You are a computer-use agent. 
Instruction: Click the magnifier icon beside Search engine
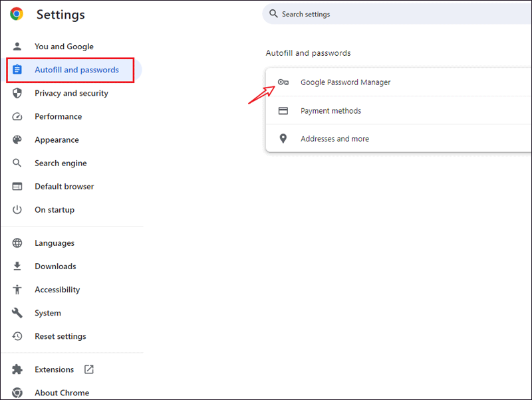pyautogui.click(x=17, y=163)
